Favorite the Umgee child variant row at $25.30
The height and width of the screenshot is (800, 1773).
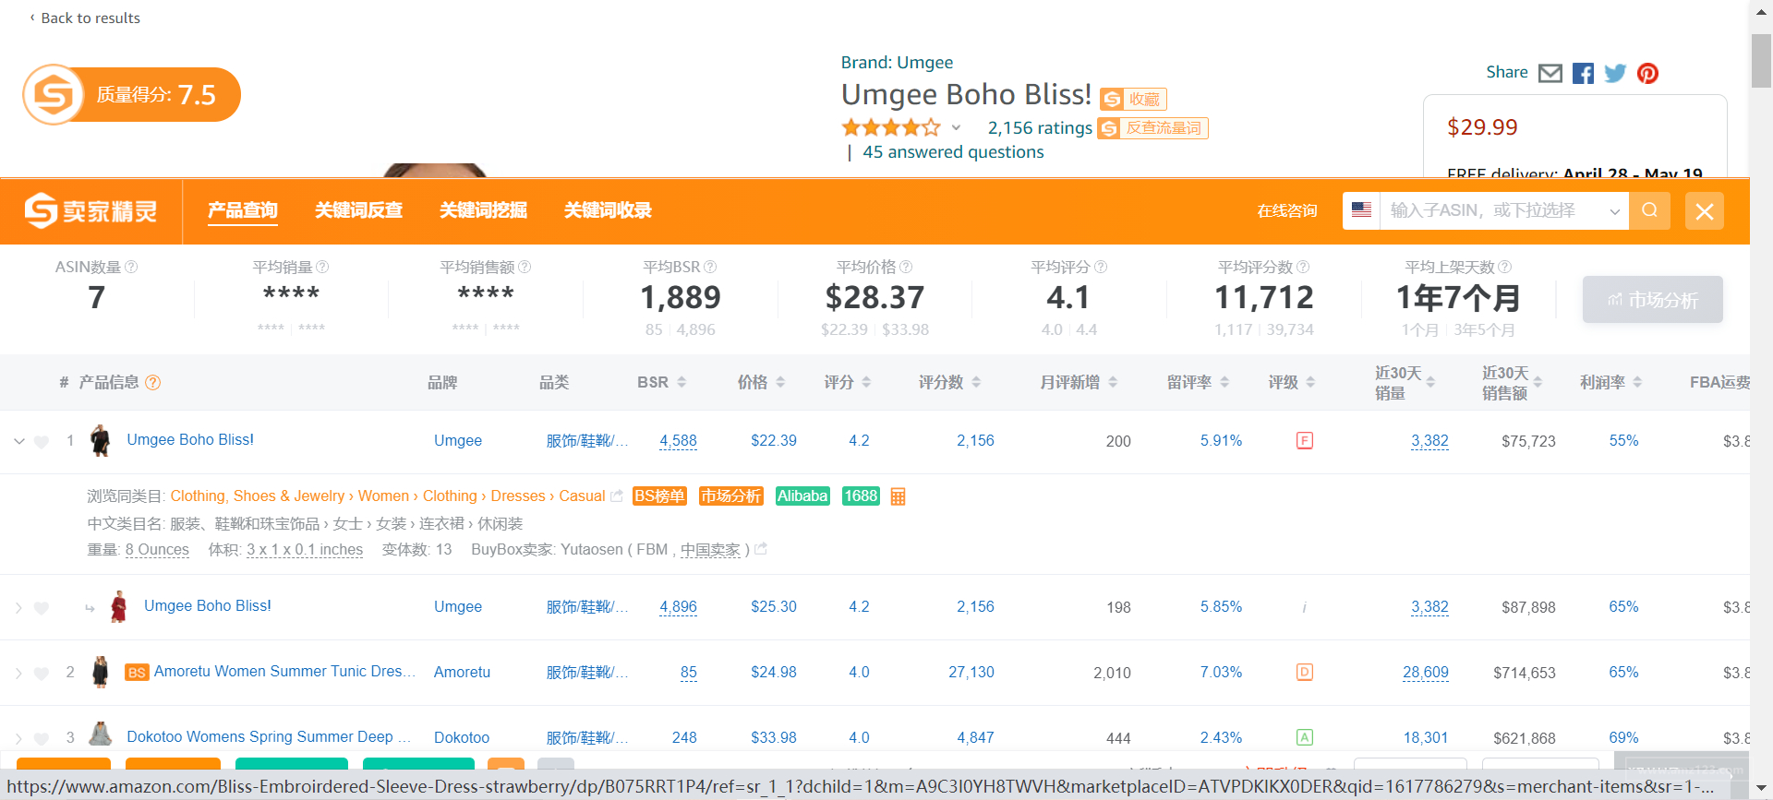41,607
